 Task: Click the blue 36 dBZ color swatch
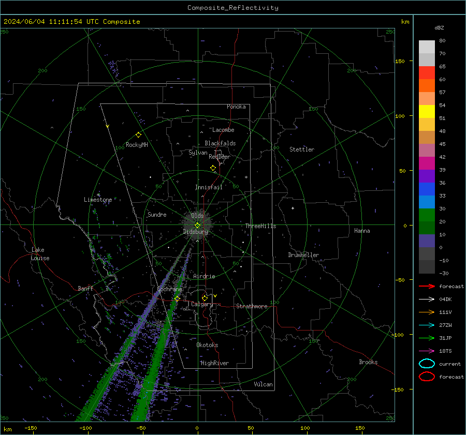[x=427, y=189]
